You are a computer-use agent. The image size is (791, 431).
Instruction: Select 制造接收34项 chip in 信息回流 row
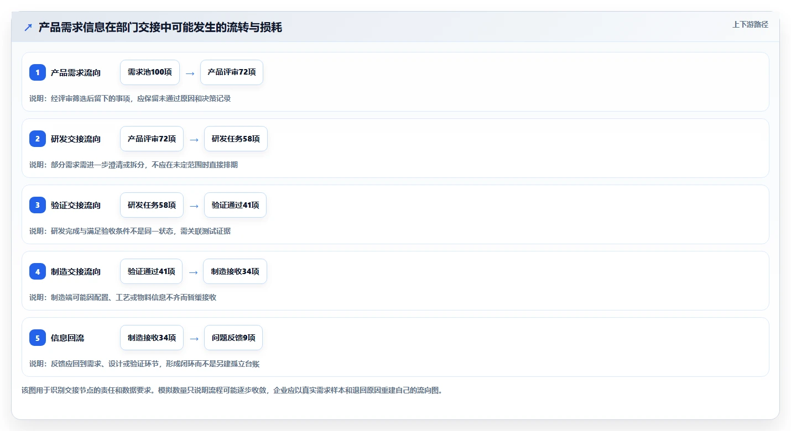coord(152,338)
